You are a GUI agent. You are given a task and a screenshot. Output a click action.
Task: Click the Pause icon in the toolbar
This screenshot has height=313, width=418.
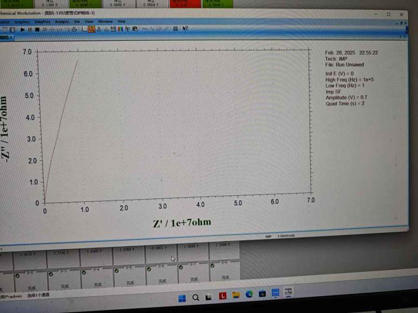[x=30, y=29]
